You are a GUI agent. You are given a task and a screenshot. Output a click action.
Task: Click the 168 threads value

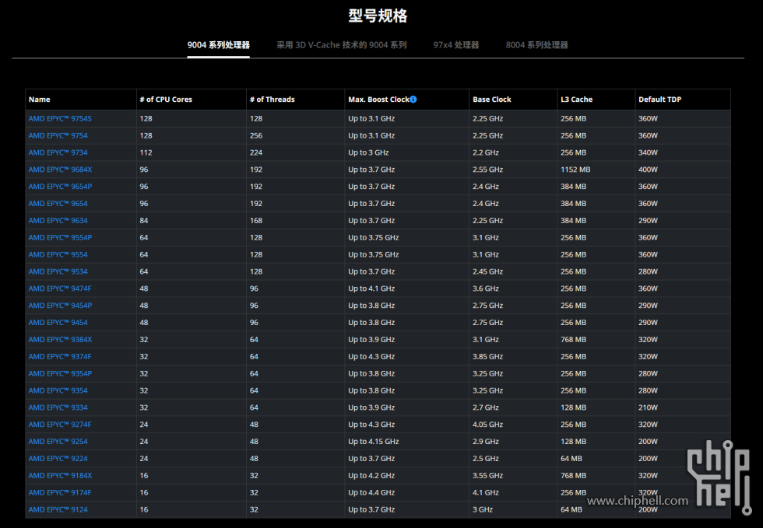click(256, 221)
